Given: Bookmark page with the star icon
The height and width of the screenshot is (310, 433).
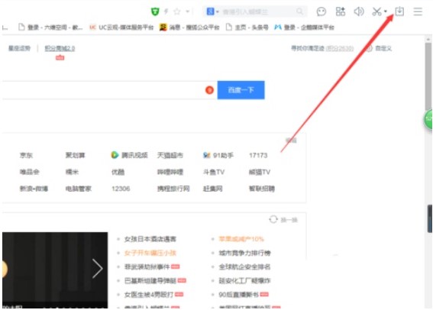Looking at the screenshot, I should point(177,11).
